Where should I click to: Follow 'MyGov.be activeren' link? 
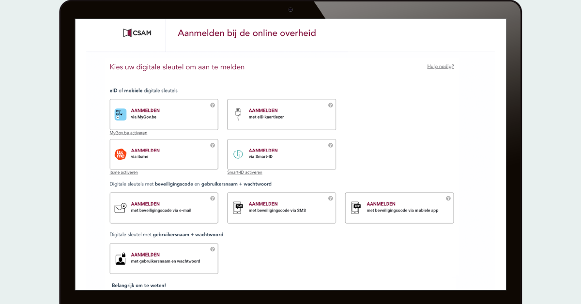pos(128,133)
